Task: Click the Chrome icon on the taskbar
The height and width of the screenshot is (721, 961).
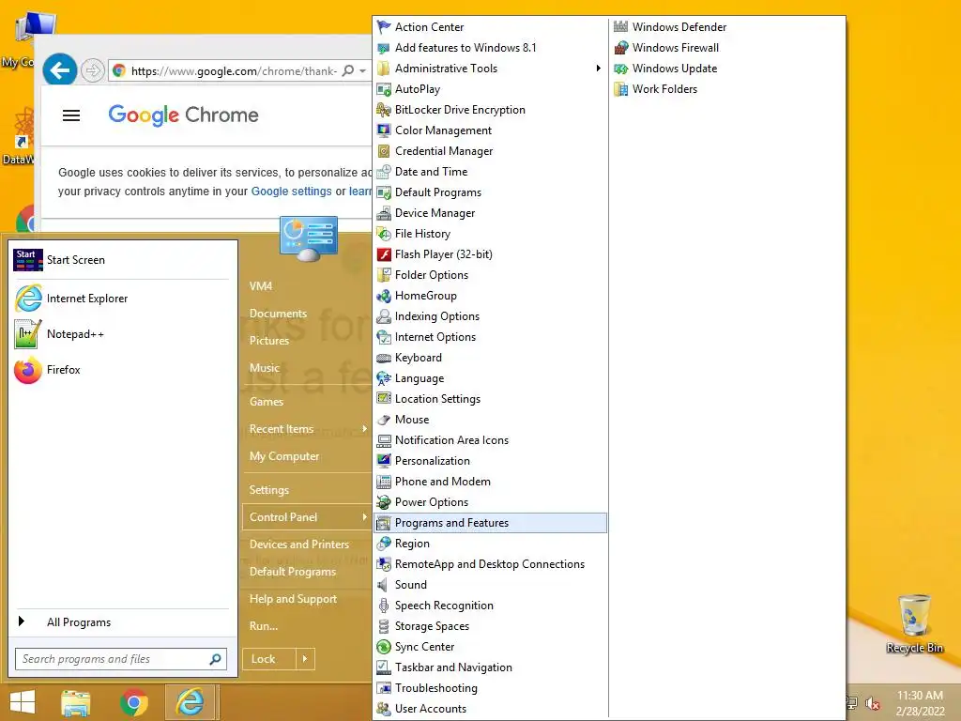Action: [x=133, y=702]
